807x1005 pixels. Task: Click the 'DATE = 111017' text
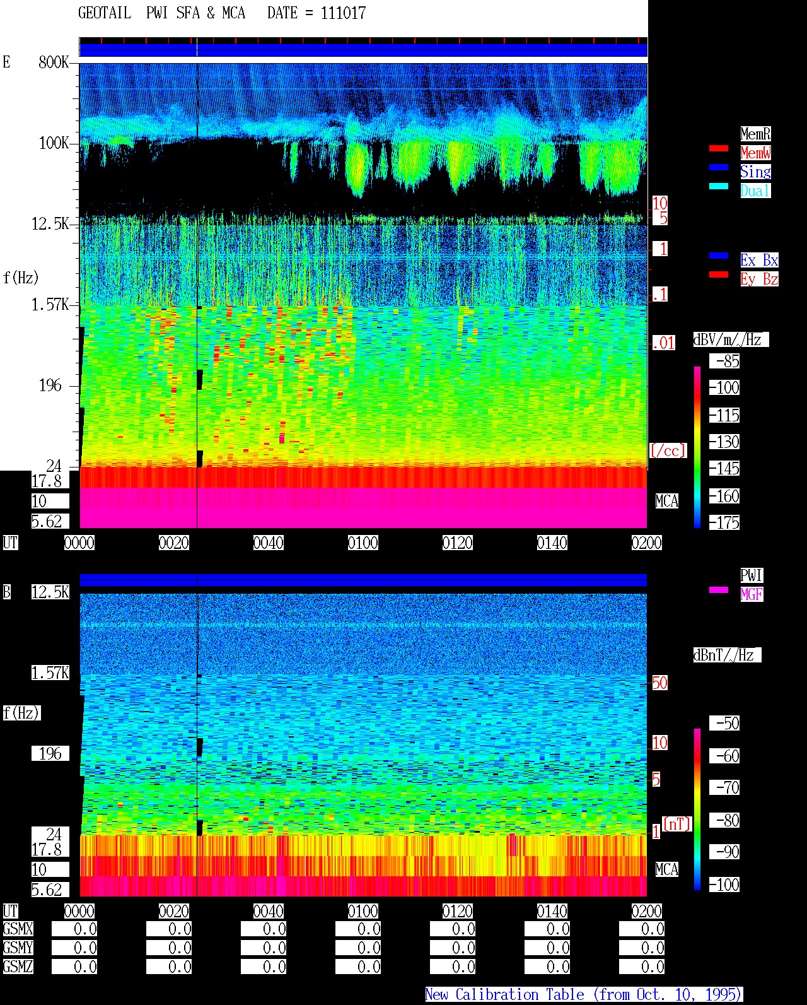click(x=316, y=13)
